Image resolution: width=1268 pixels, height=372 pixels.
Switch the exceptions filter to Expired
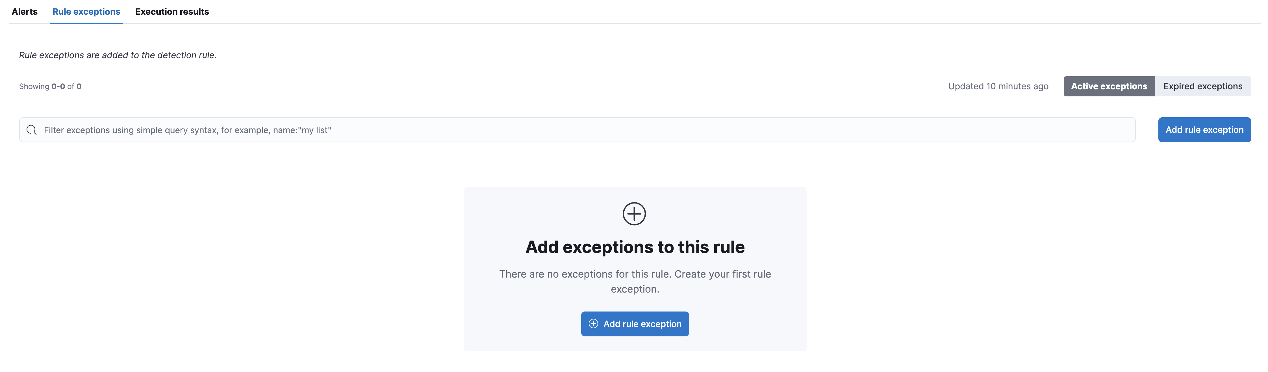(x=1203, y=86)
